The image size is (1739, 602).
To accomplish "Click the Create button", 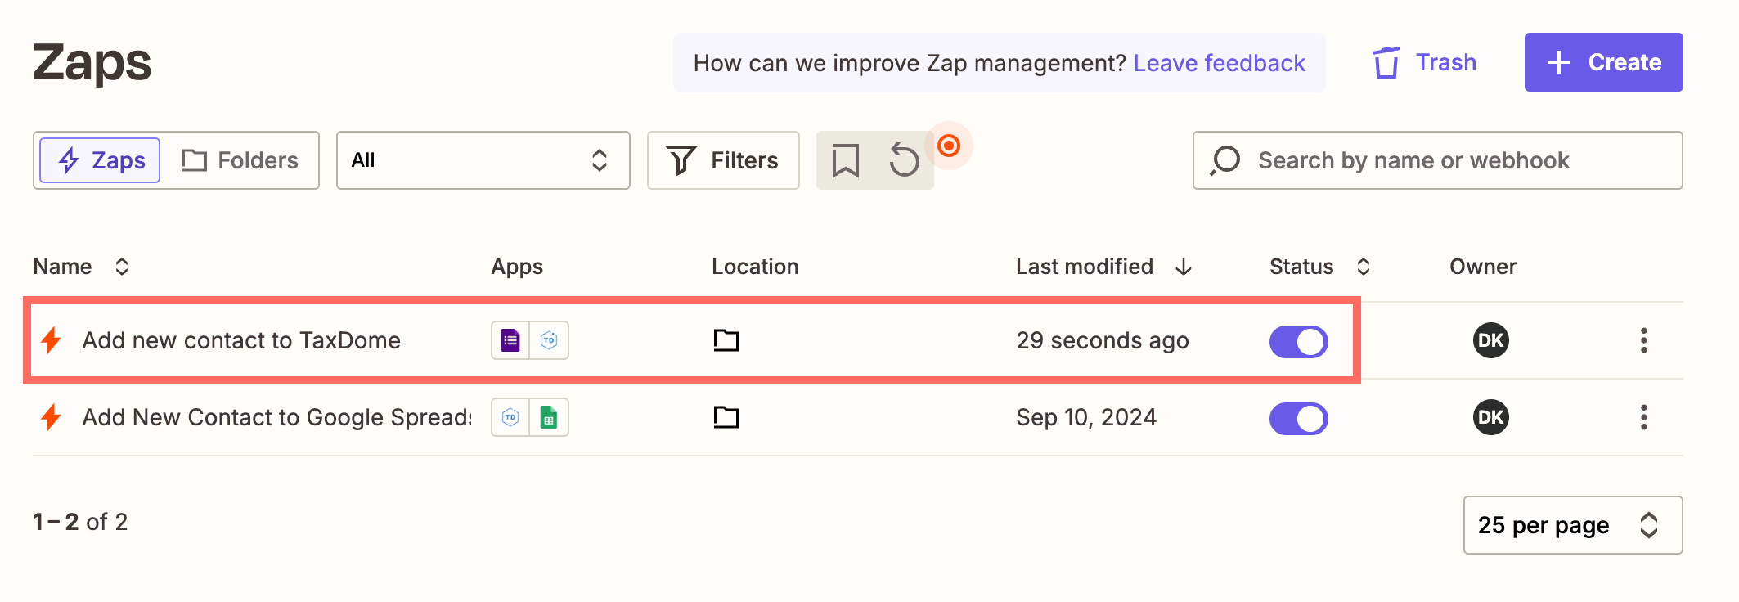I will coord(1602,62).
